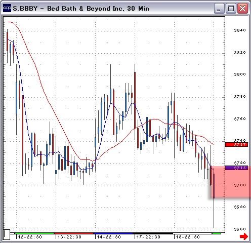Close the S.BBBY chart window
The width and height of the screenshot is (251, 243).
tap(242, 8)
